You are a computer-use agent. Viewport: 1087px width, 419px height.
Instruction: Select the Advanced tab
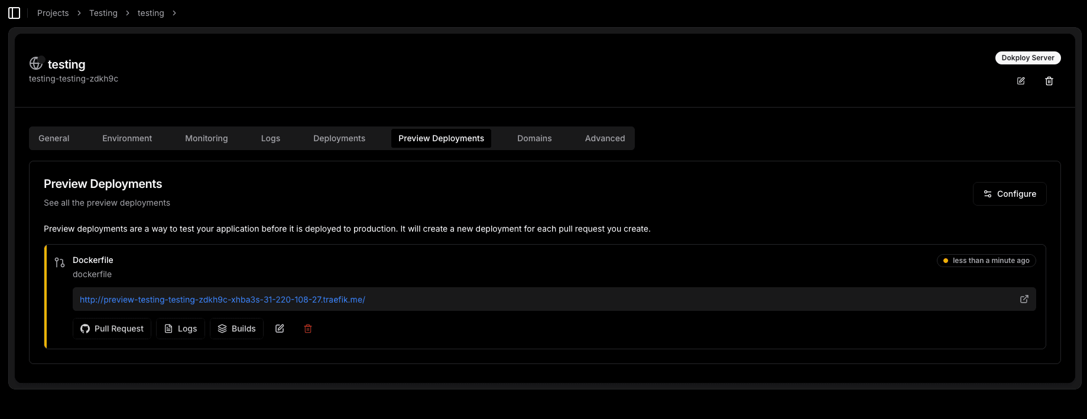[605, 138]
